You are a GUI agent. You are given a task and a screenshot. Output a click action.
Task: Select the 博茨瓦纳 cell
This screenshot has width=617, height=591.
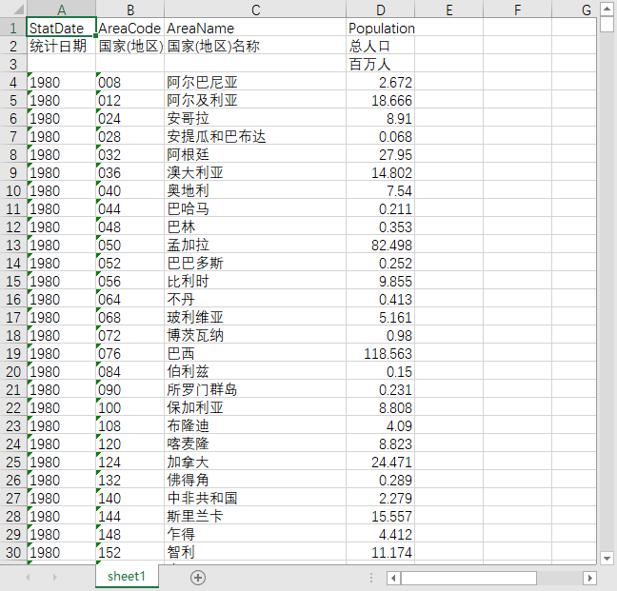coord(255,335)
